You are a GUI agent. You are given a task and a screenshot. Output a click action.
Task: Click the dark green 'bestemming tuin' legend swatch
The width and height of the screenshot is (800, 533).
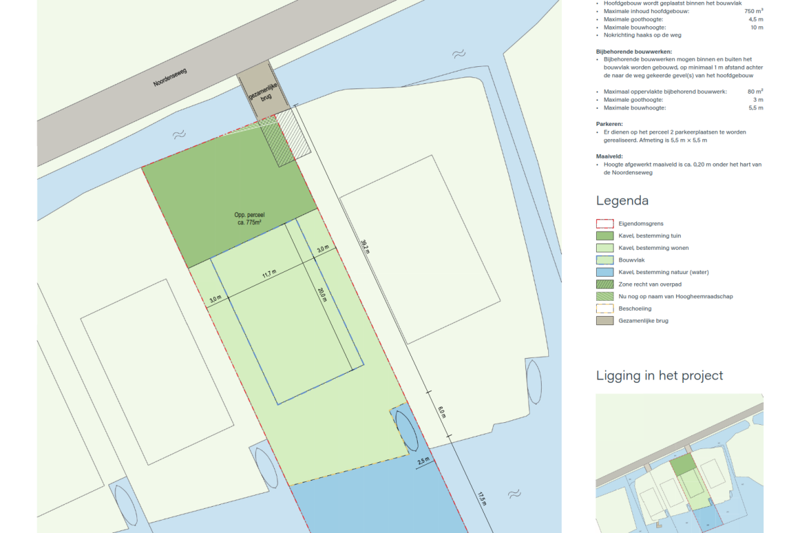605,236
